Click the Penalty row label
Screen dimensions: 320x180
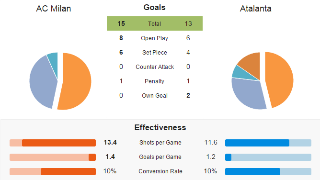click(154, 81)
